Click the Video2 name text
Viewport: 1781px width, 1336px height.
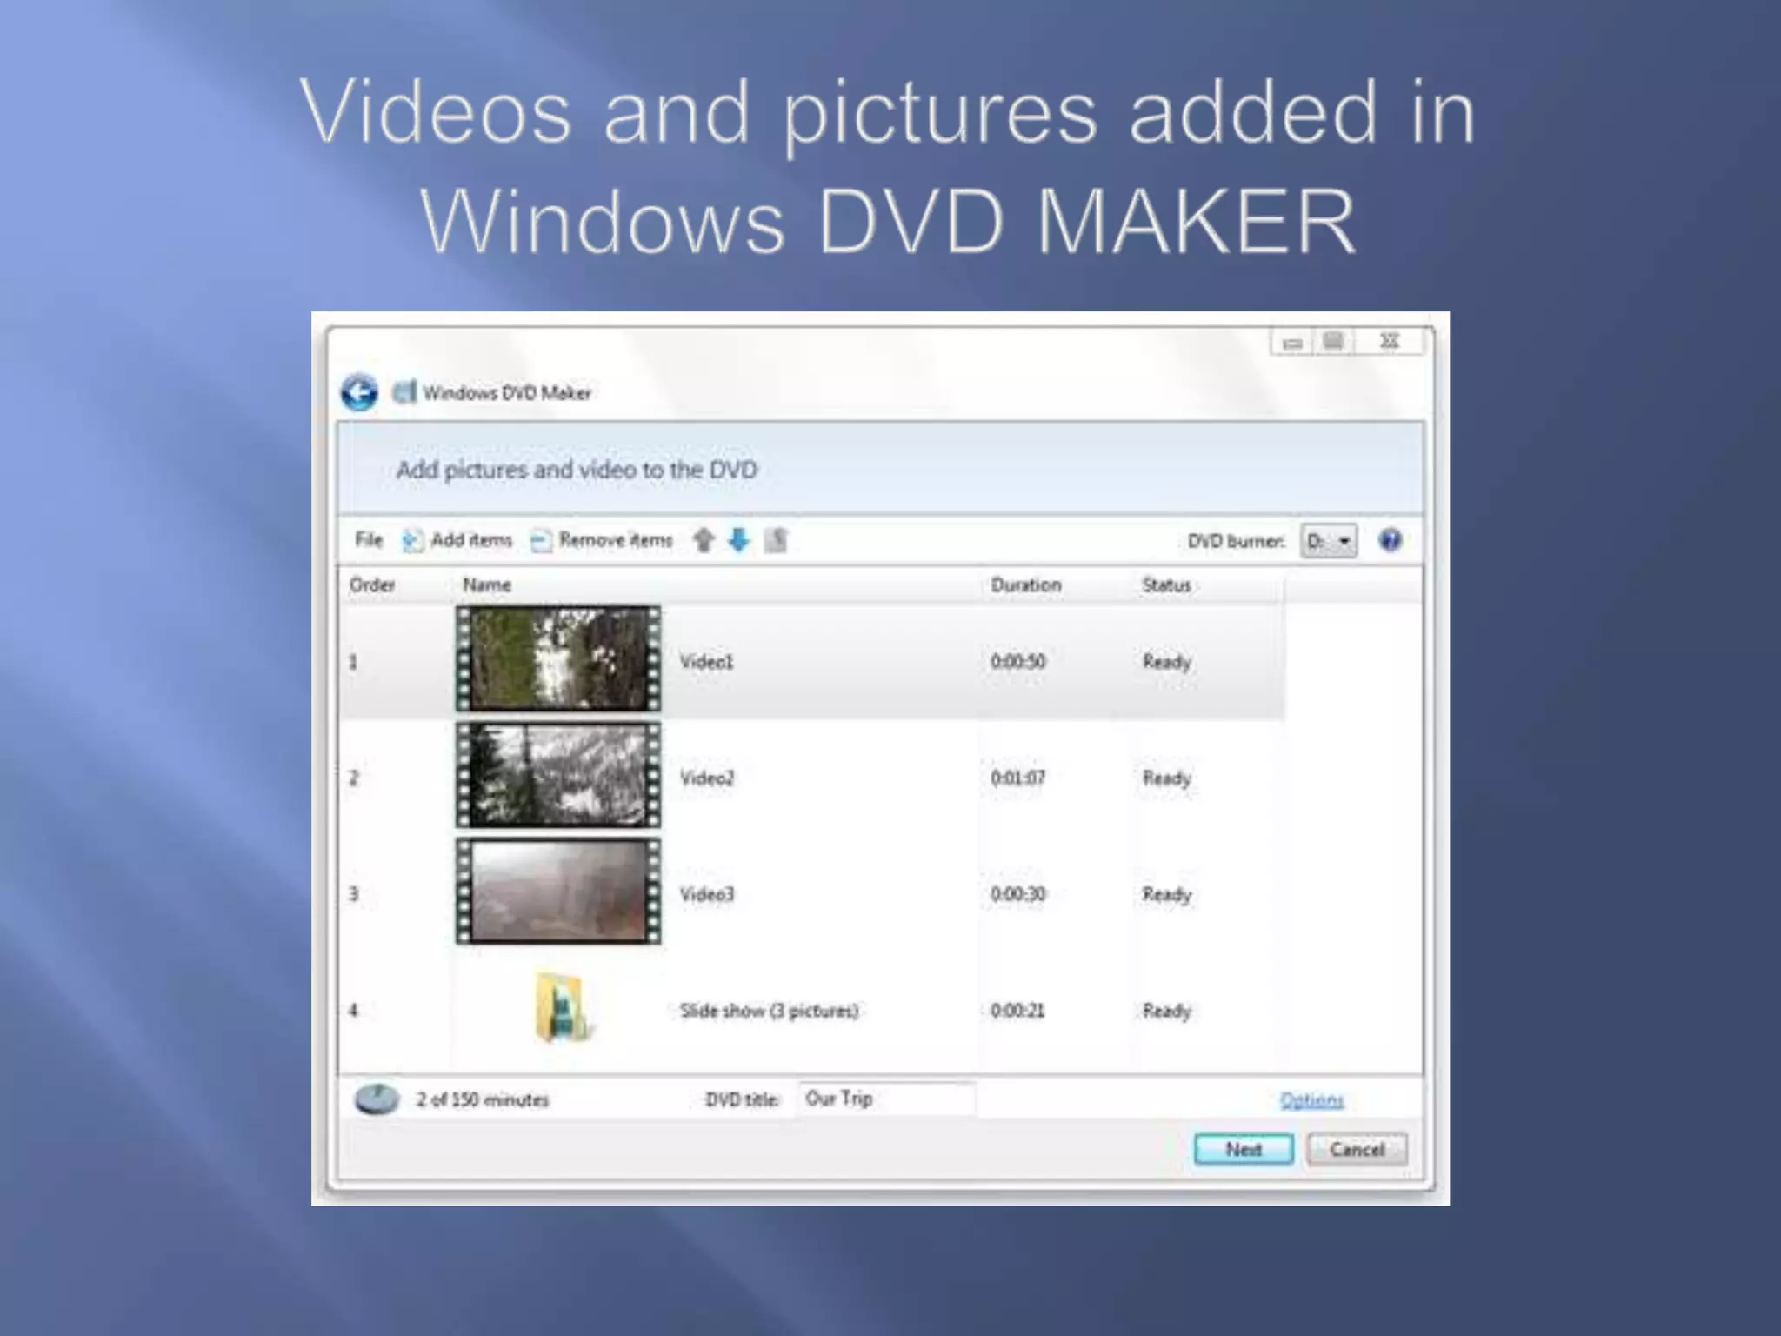point(706,778)
